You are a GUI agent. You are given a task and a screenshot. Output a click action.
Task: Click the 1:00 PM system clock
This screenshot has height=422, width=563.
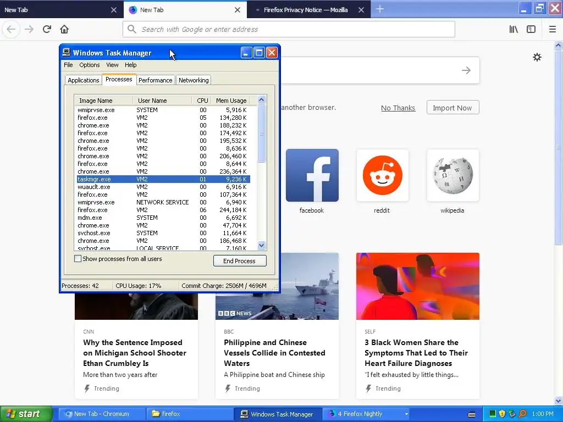coord(543,414)
